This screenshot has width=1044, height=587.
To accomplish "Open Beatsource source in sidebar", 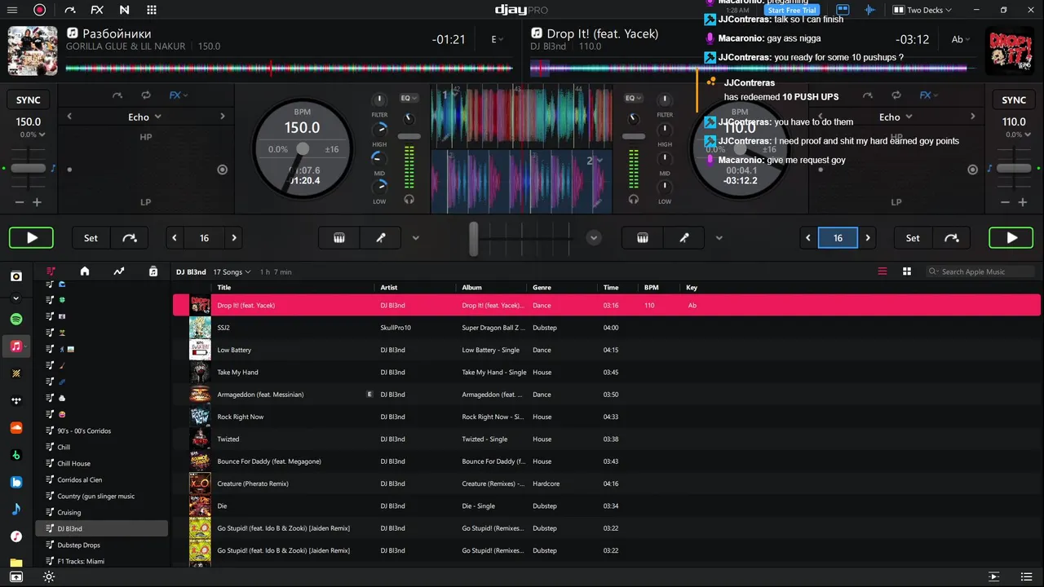I will (x=15, y=482).
